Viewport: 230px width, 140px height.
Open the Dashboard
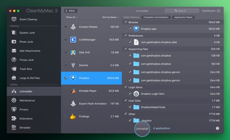pyautogui.click(x=211, y=11)
